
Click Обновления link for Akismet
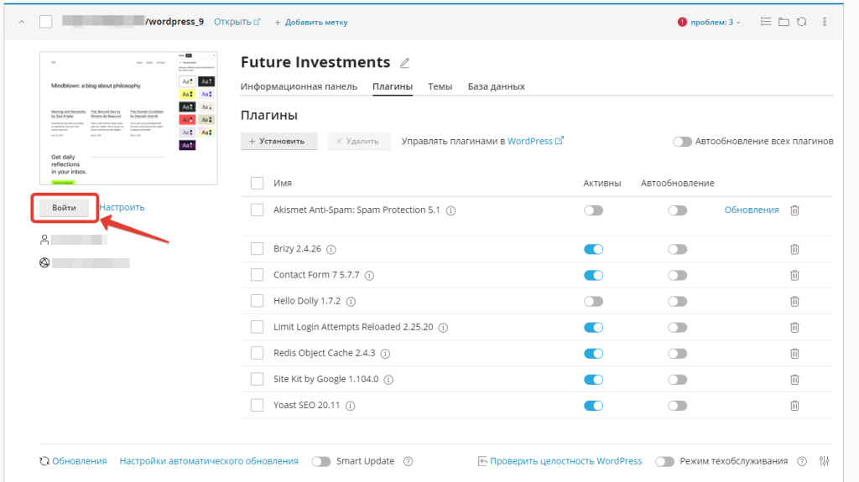click(x=752, y=210)
